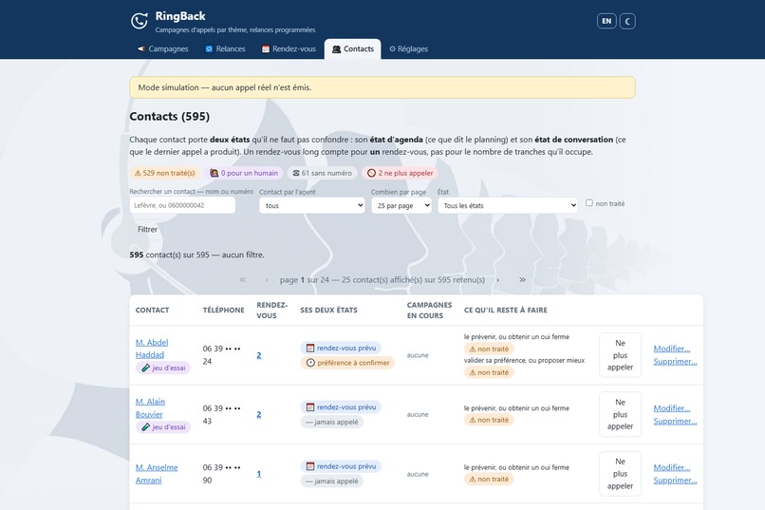Screen dimensions: 765x510
Task: Click the Filtrer button
Action: pos(147,230)
